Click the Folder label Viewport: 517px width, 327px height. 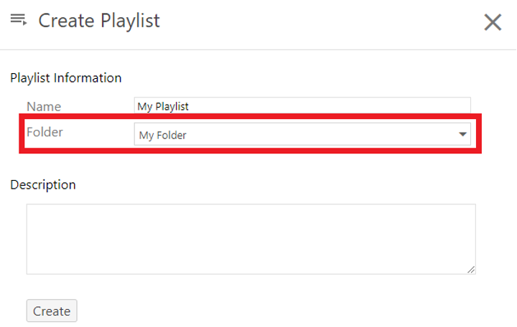[x=45, y=132]
